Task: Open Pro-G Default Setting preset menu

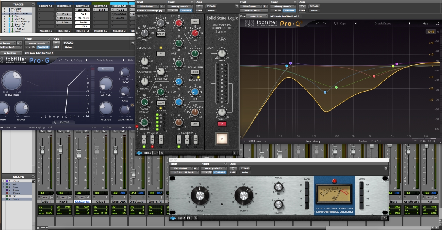Action: click(105, 60)
